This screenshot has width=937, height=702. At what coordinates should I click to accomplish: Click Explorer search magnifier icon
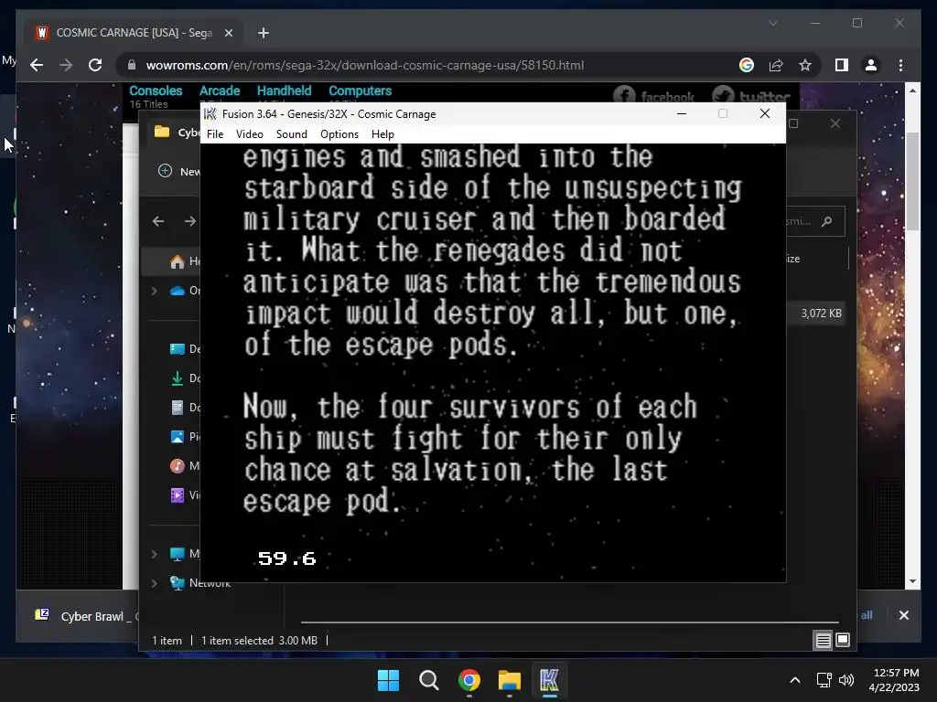coord(827,221)
